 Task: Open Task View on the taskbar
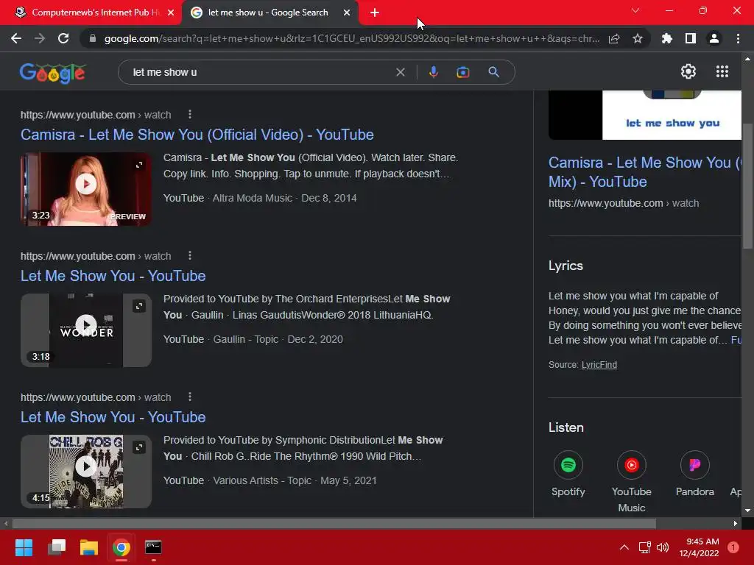point(56,547)
